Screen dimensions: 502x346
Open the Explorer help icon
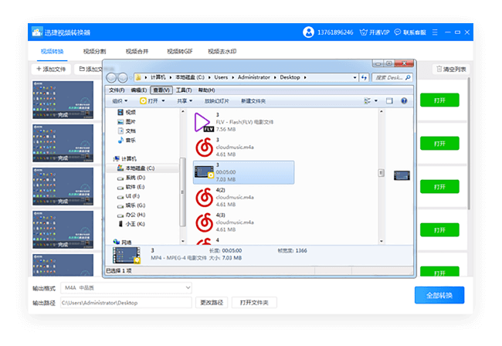point(404,101)
